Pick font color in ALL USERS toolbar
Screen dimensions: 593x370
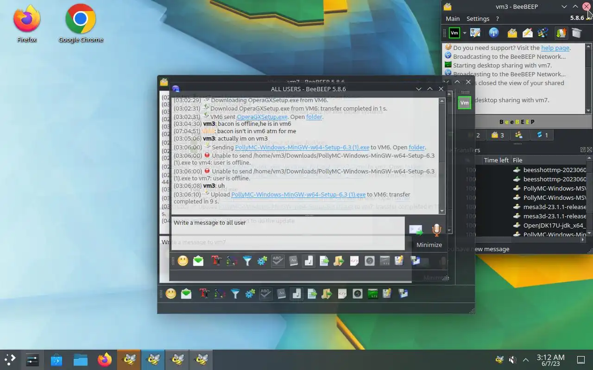coord(232,261)
